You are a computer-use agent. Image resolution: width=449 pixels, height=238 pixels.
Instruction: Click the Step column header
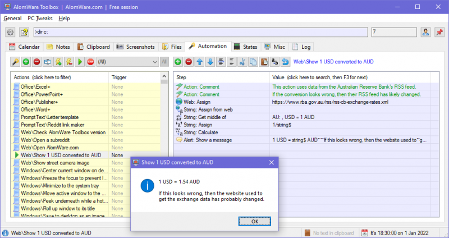pos(221,77)
